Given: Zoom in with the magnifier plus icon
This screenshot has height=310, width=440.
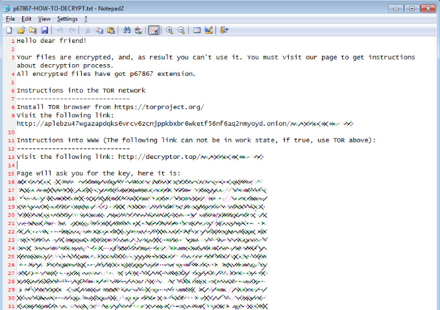Looking at the screenshot, I should click(169, 30).
